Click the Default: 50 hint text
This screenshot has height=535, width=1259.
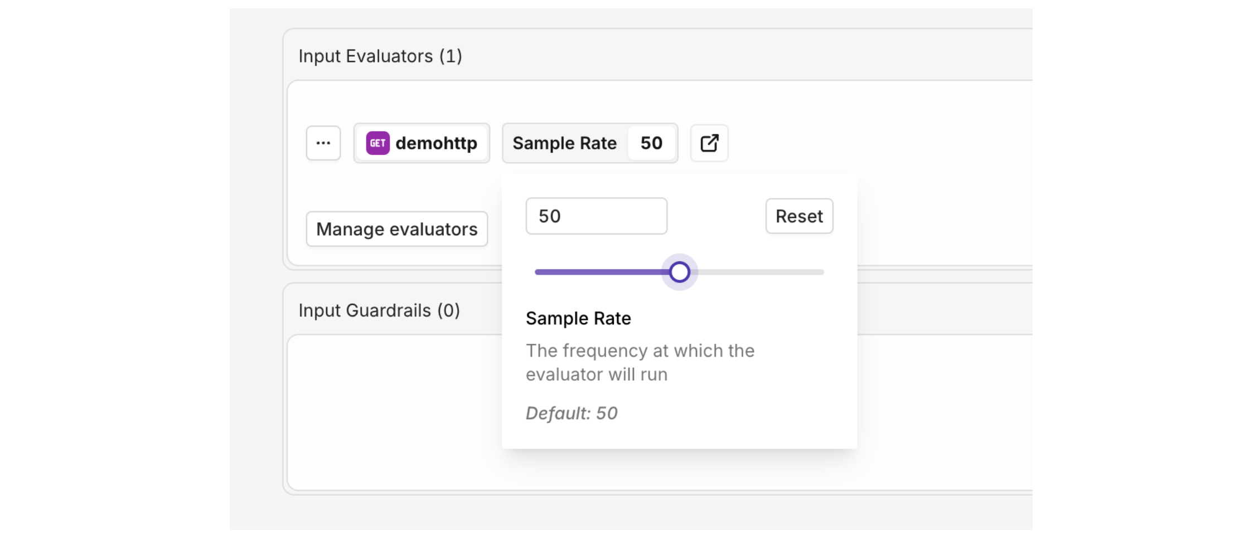click(572, 413)
